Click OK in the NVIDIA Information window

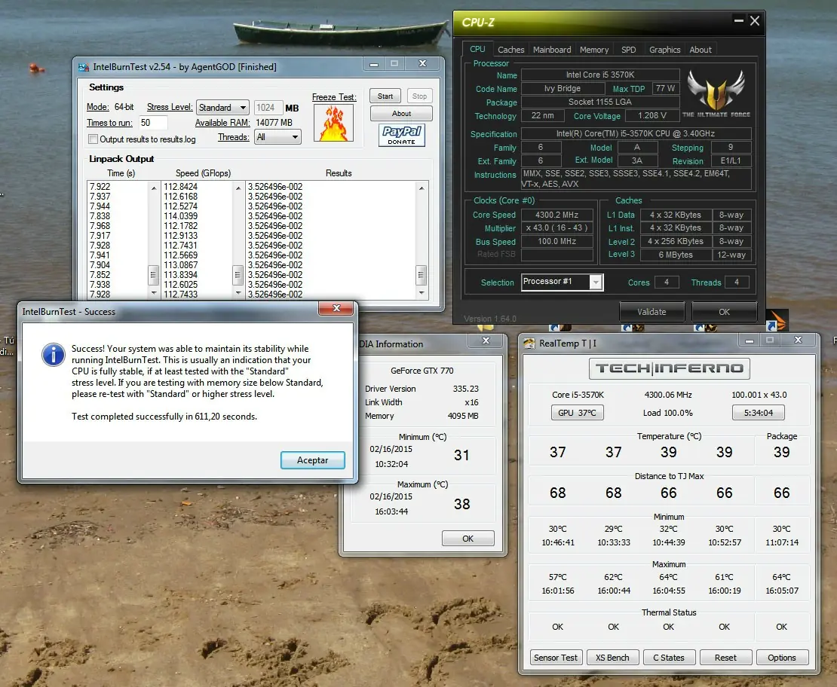[468, 538]
